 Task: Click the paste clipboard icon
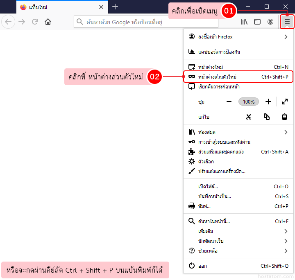coord(284,117)
